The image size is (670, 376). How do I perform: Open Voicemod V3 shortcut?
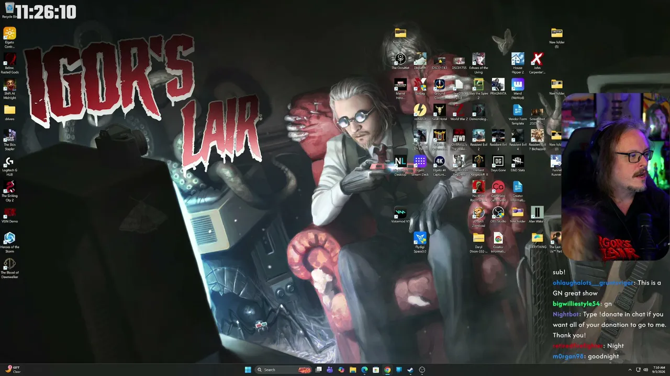(x=400, y=215)
